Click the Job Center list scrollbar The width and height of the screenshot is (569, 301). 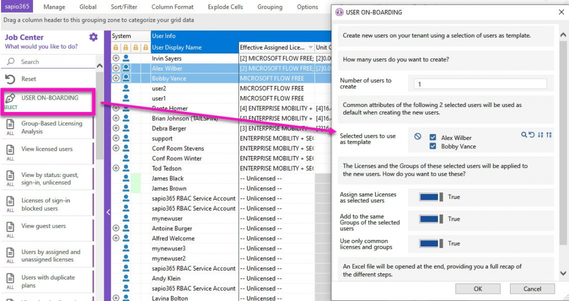tap(99, 116)
